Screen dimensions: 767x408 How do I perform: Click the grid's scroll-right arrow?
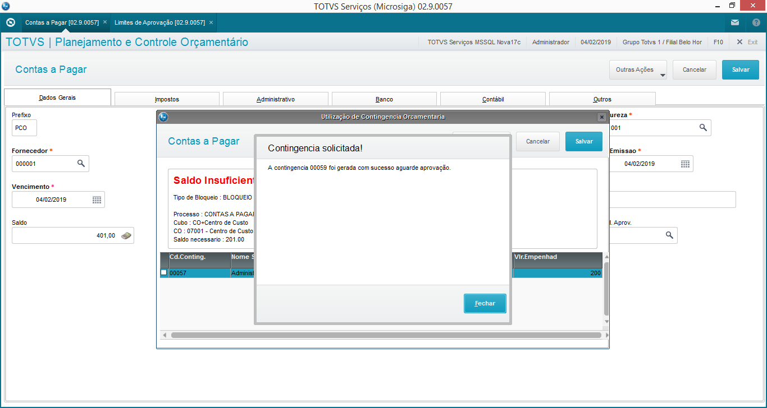click(606, 335)
